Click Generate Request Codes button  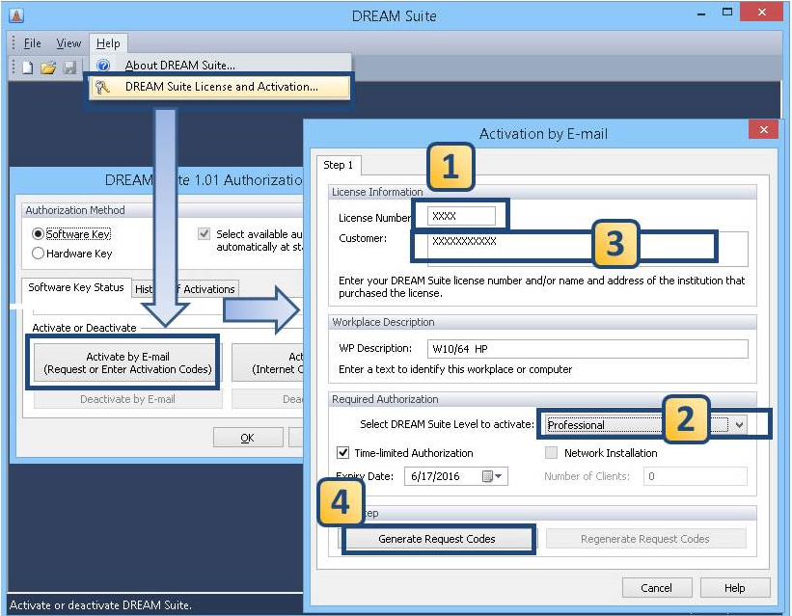click(437, 539)
